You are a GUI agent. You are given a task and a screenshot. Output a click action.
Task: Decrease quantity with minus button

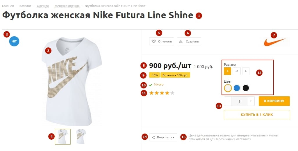[228, 101]
